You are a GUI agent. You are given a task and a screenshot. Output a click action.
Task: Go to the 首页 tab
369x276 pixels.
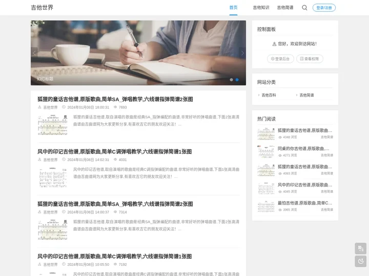pos(233,8)
